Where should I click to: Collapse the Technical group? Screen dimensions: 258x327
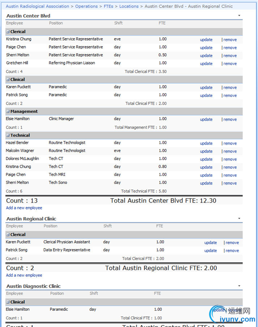(x=8, y=135)
